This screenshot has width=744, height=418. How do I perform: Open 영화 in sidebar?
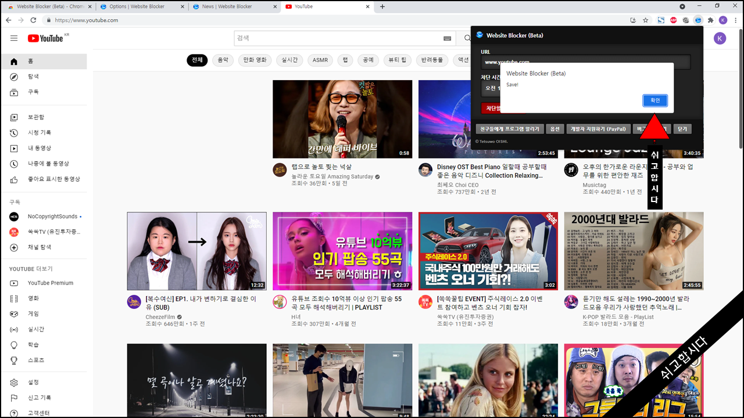click(x=44, y=298)
